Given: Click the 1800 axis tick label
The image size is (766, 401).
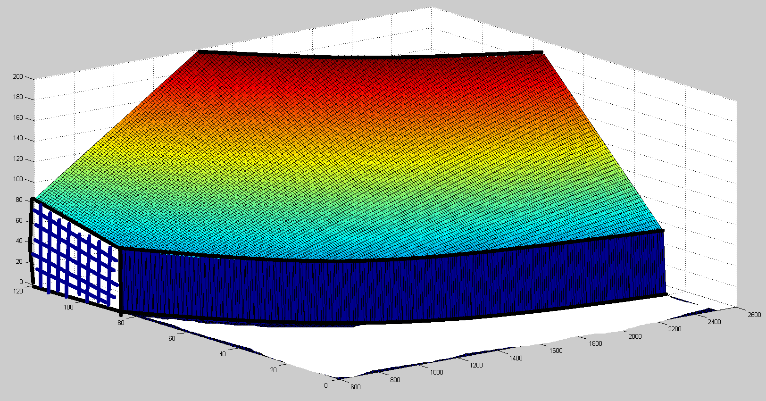Looking at the screenshot, I should [595, 343].
